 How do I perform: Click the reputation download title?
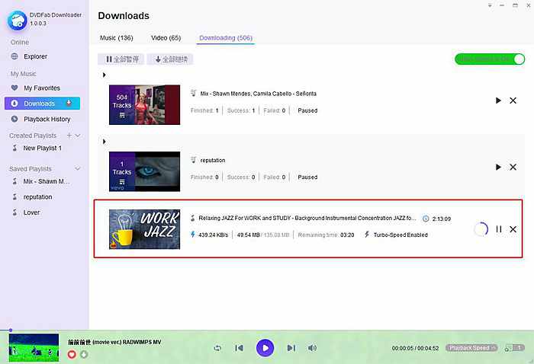click(x=213, y=160)
